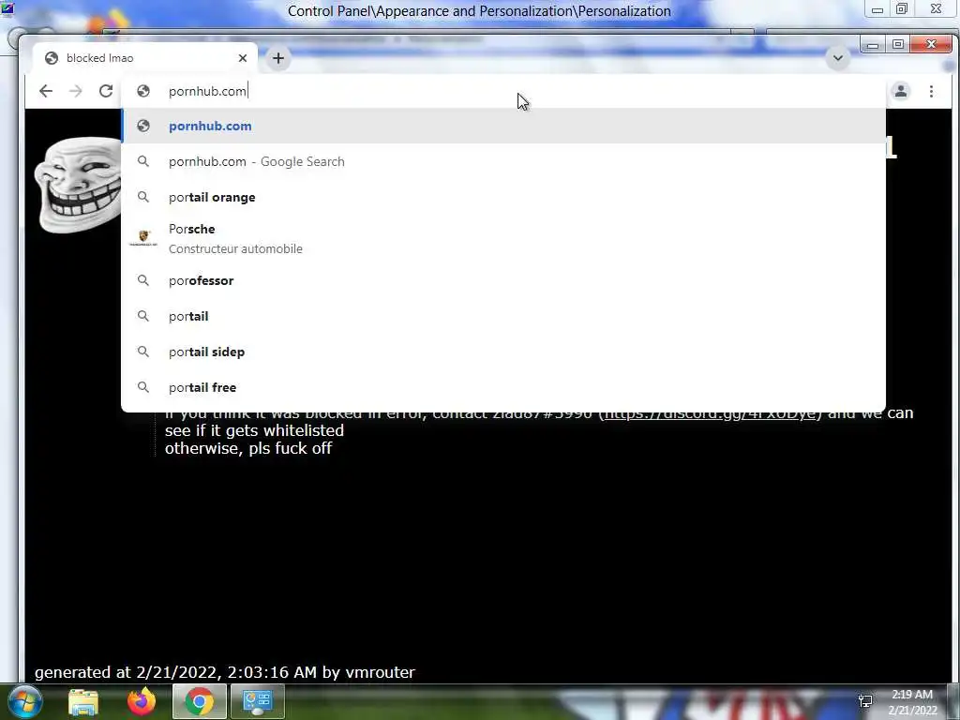Choose the 'portail sidep' suggestion

tap(503, 352)
